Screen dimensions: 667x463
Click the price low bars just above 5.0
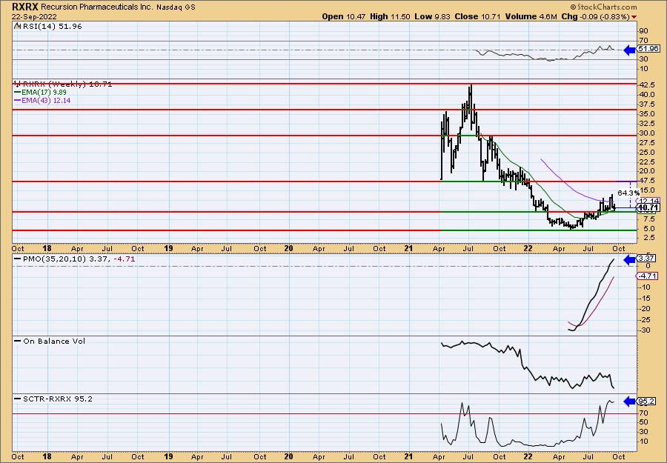coord(573,227)
